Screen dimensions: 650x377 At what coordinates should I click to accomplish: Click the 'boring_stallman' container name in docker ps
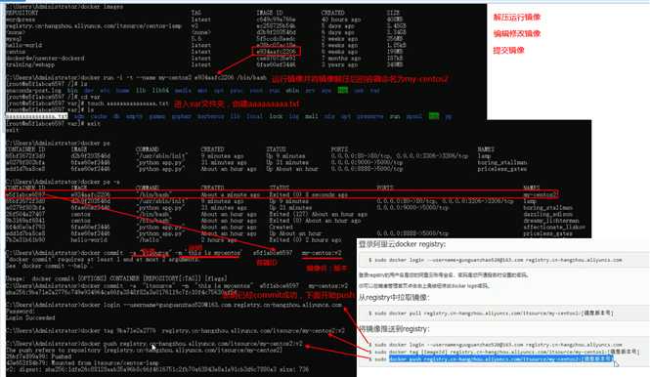pyautogui.click(x=502, y=162)
